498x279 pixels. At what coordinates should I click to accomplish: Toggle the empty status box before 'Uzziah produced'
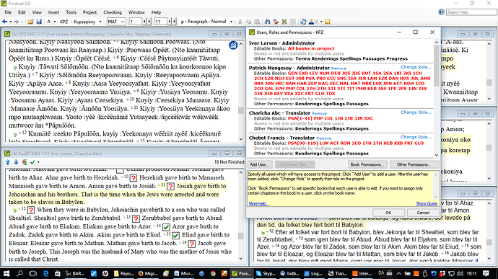point(120,170)
